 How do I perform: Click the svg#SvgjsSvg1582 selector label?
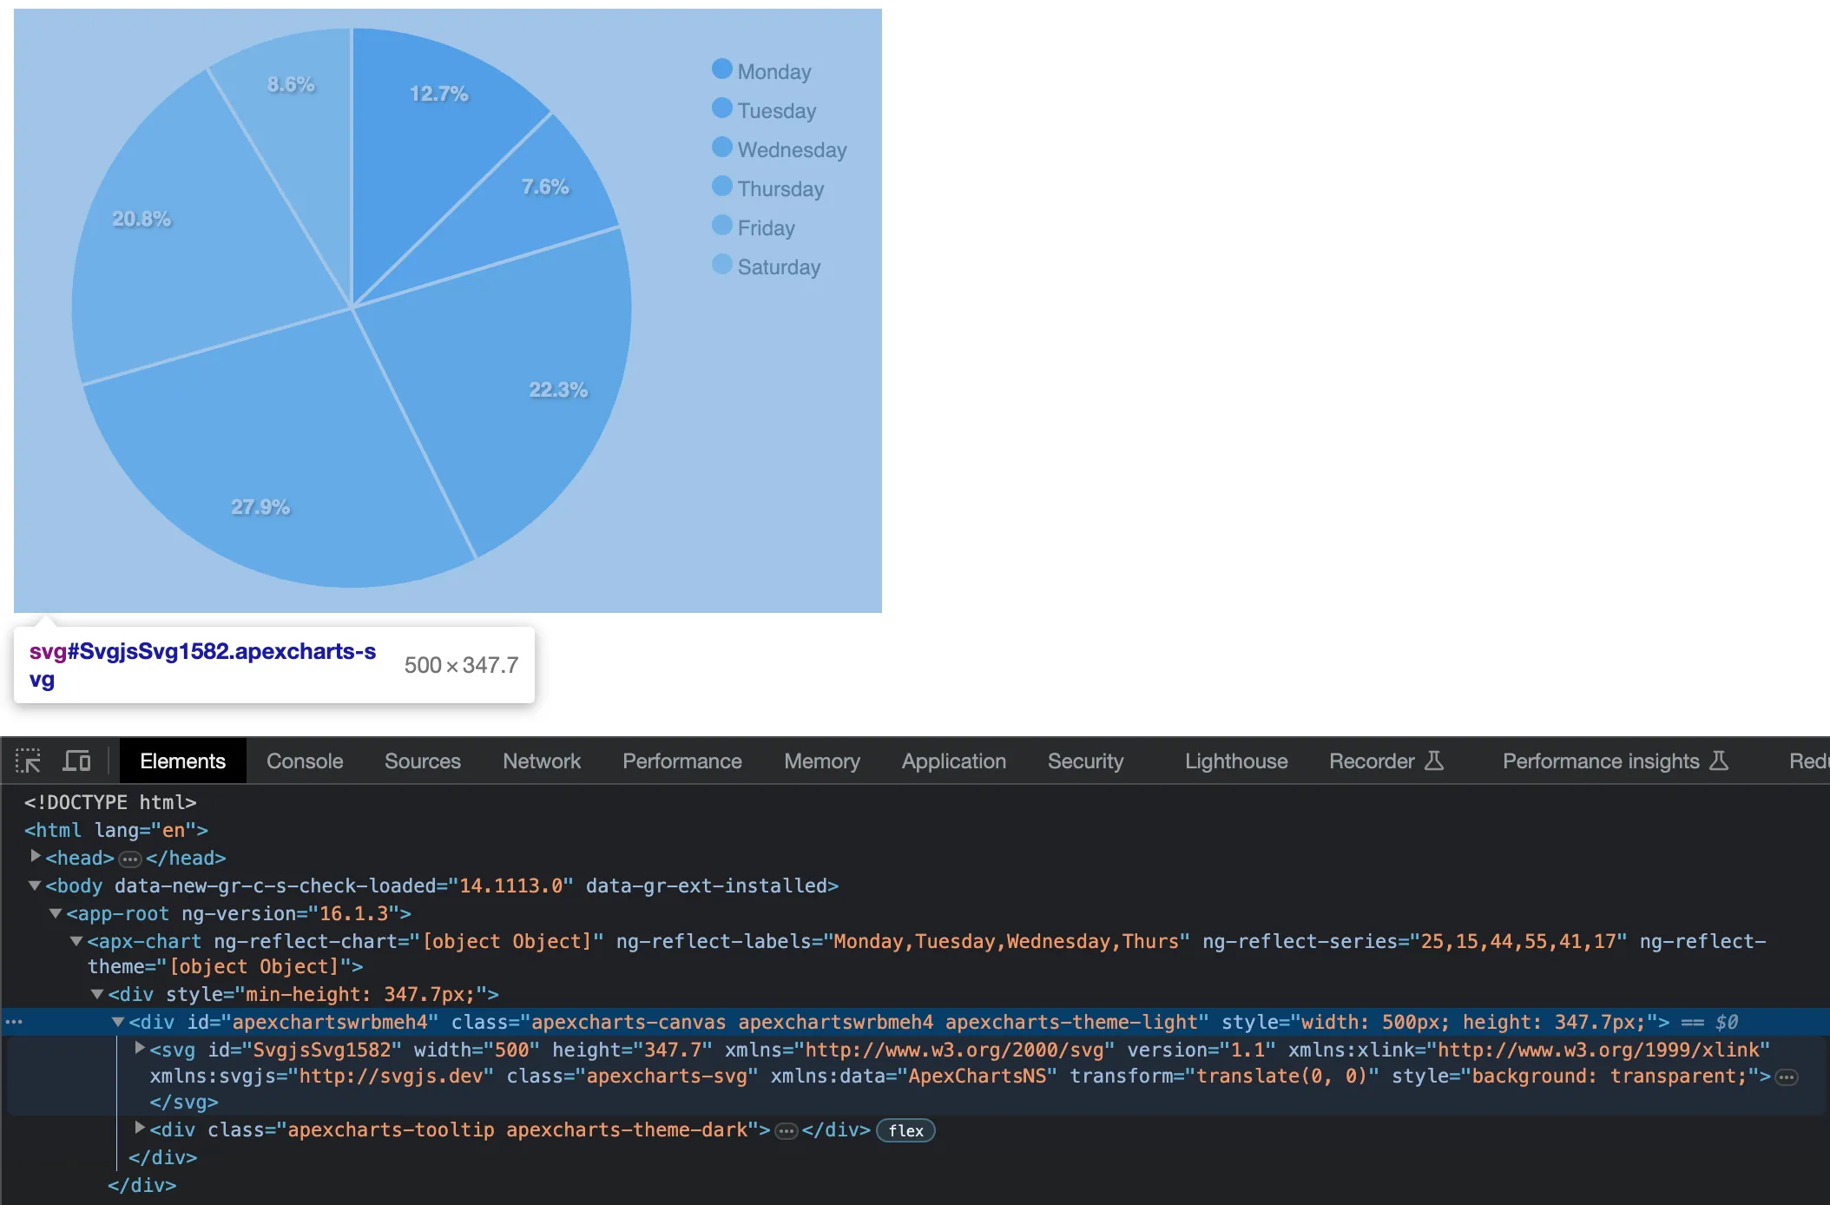click(x=201, y=663)
